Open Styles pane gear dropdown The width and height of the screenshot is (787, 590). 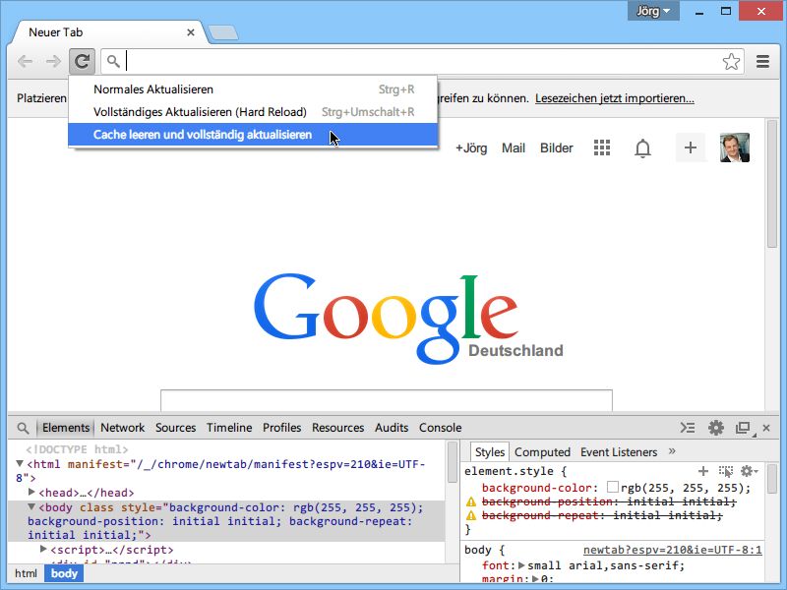(x=749, y=471)
